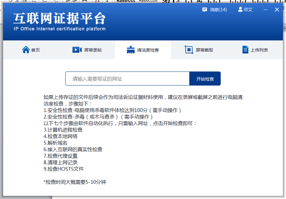The image size is (286, 199).
Task: Select the 清洁度检查 tab label
Action: pos(148,50)
